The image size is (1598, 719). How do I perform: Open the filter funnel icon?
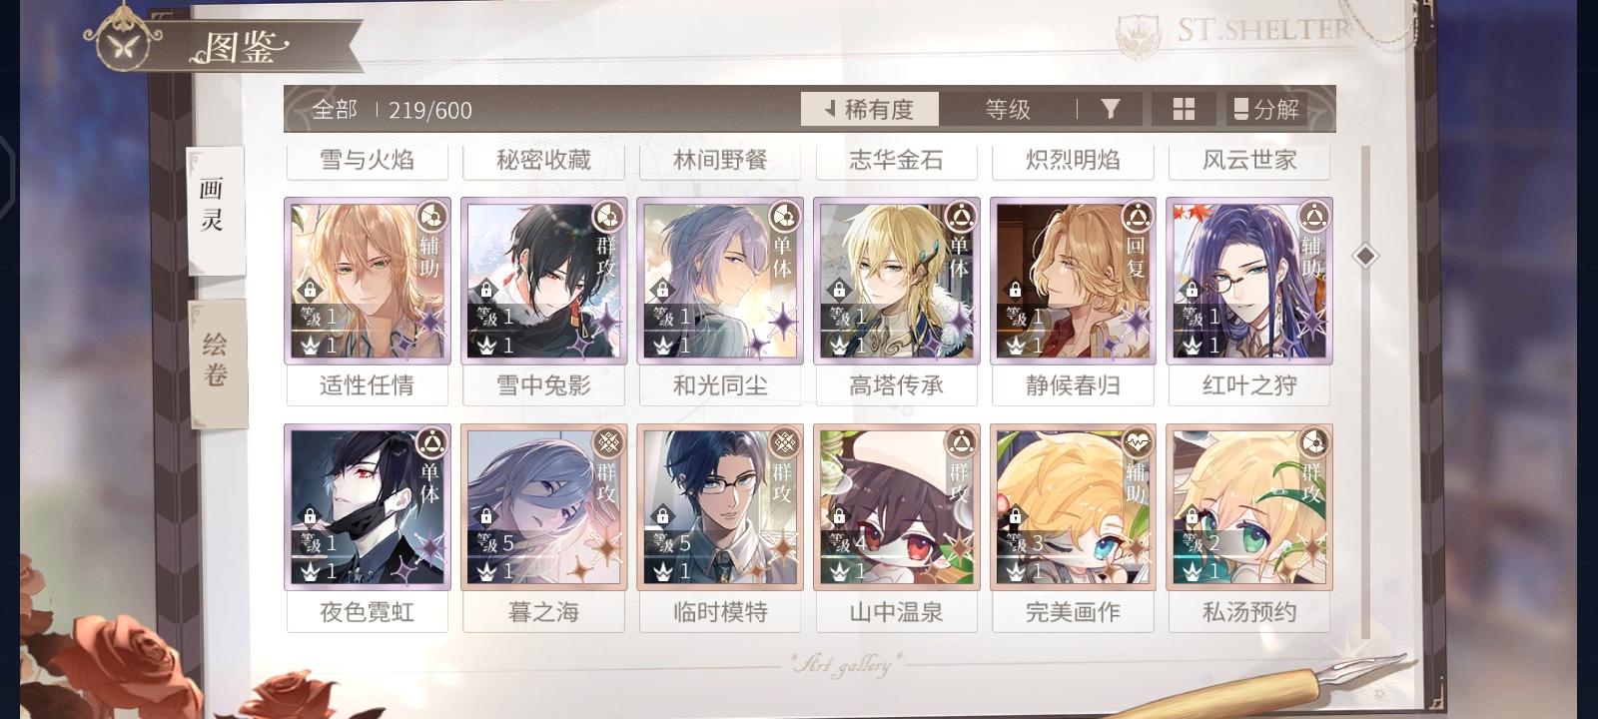coord(1111,109)
